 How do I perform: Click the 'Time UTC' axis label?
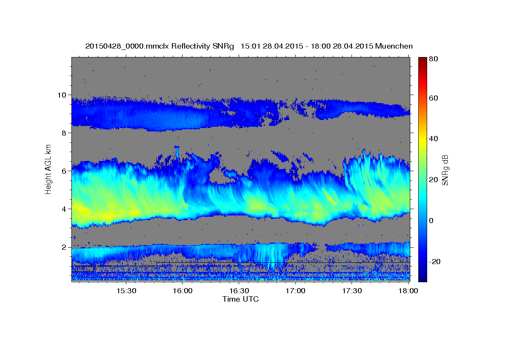point(240,299)
